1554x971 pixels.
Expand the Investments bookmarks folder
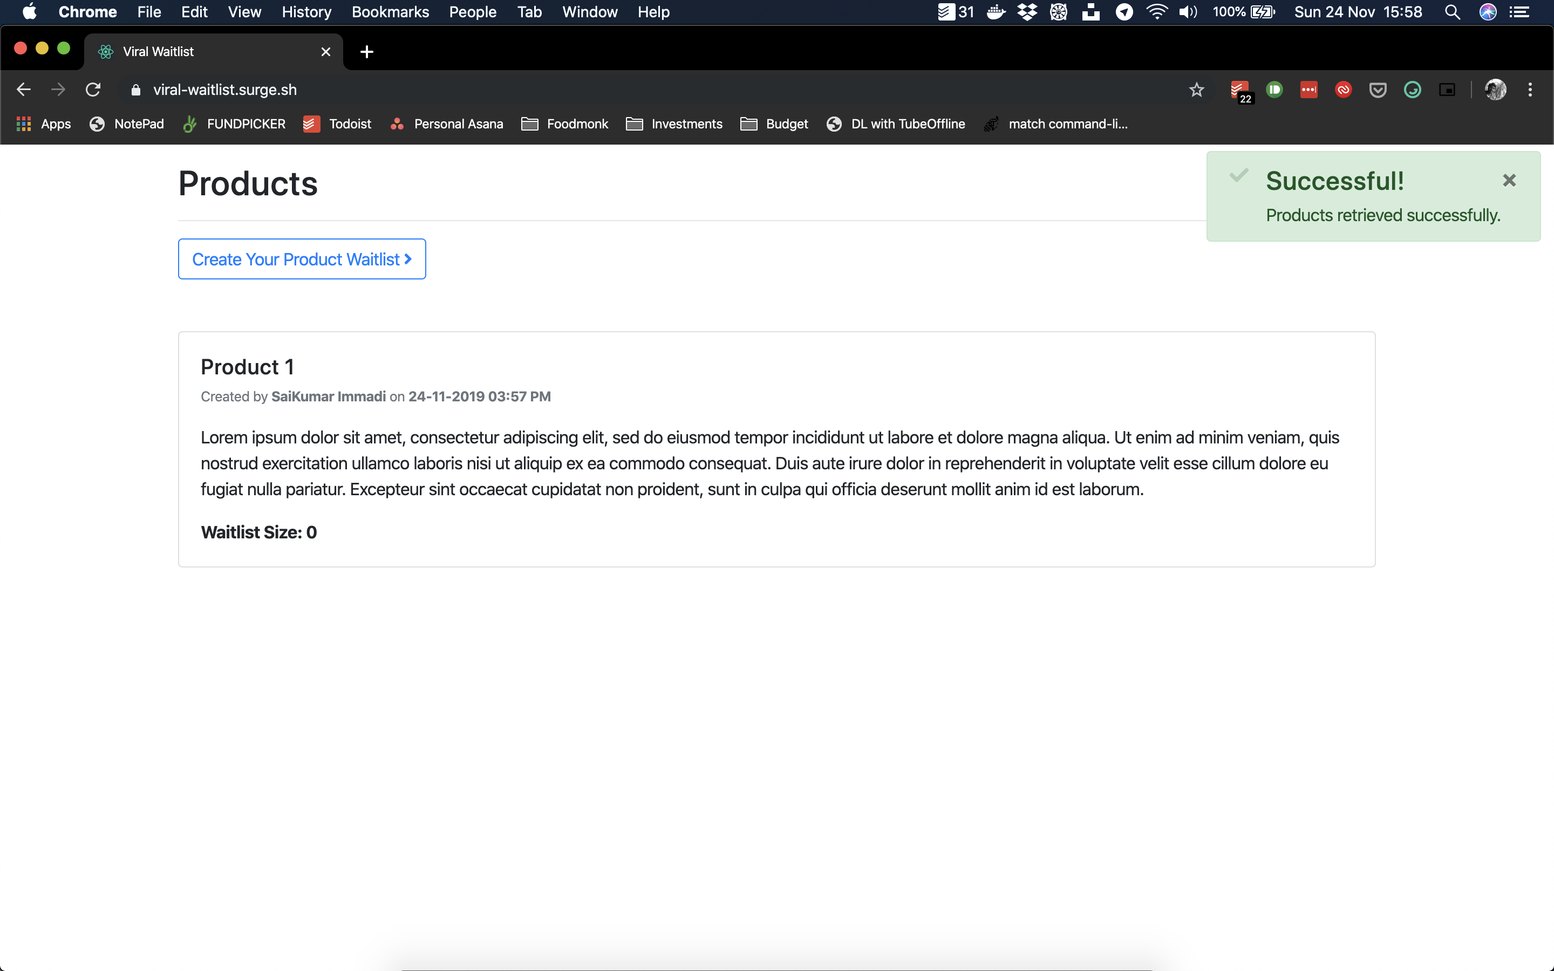(674, 124)
